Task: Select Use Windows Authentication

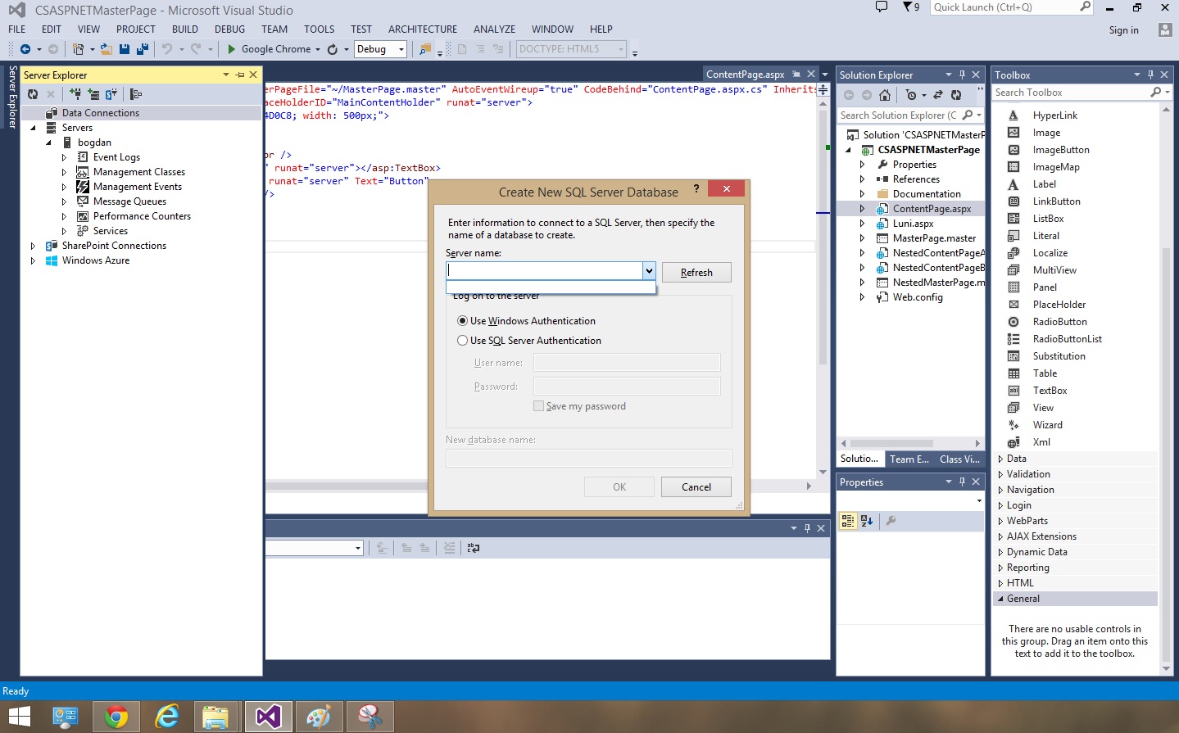Action: 463,320
